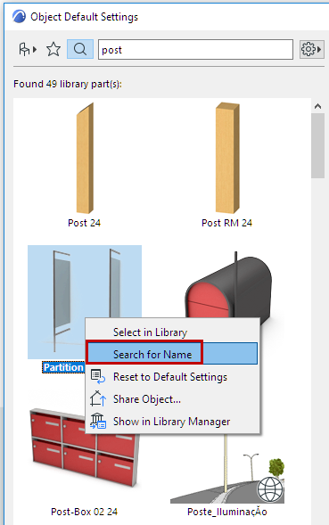Click the vertical scrollbar thumb
The width and height of the screenshot is (329, 525).
tap(317, 145)
